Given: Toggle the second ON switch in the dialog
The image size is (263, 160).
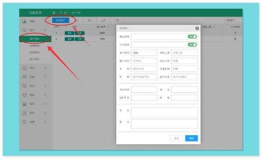Looking at the screenshot, I should [192, 45].
